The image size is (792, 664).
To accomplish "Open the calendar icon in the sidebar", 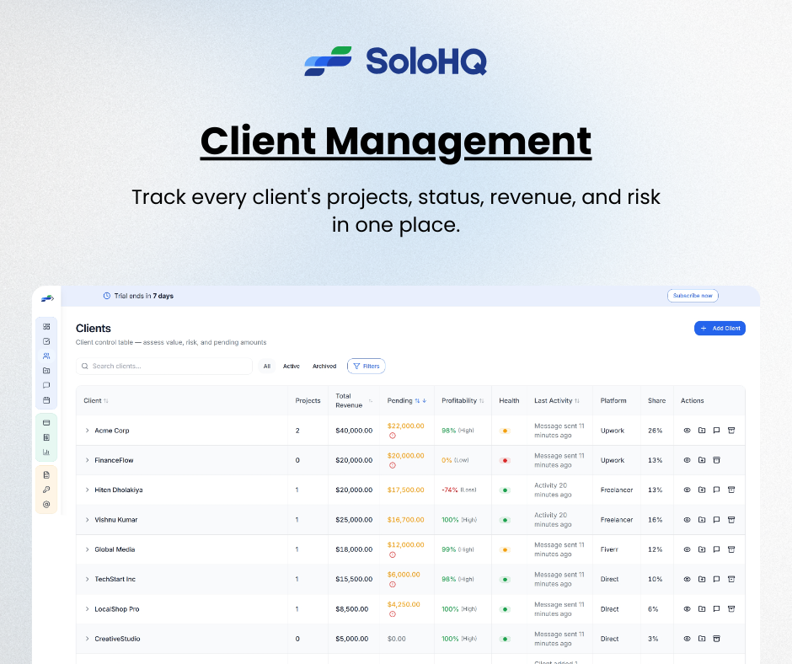I will [x=46, y=399].
